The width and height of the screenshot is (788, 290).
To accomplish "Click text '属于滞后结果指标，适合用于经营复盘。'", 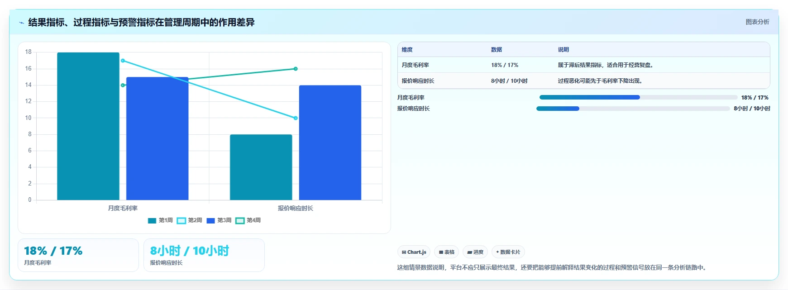I will click(607, 65).
